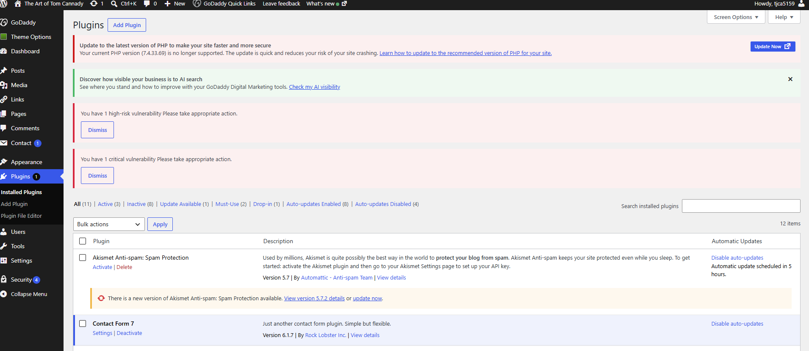This screenshot has width=809, height=351.
Task: Show Drop-in plugins filter
Action: pyautogui.click(x=263, y=204)
